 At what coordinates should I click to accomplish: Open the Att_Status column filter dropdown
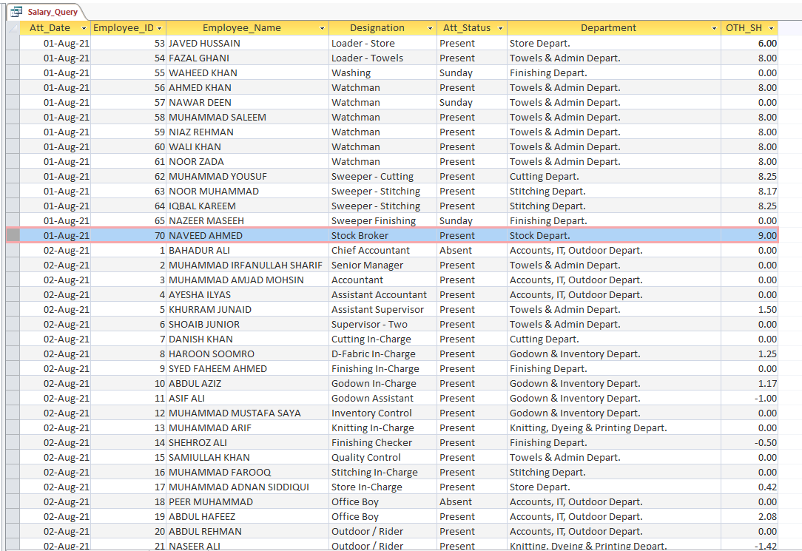[x=500, y=28]
